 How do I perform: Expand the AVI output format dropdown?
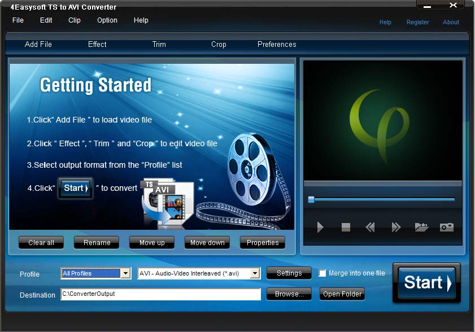coord(255,273)
